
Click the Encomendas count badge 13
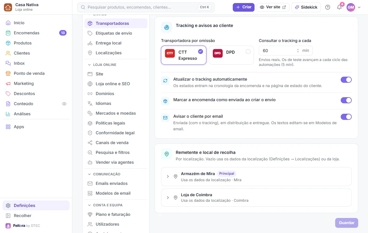(x=63, y=33)
